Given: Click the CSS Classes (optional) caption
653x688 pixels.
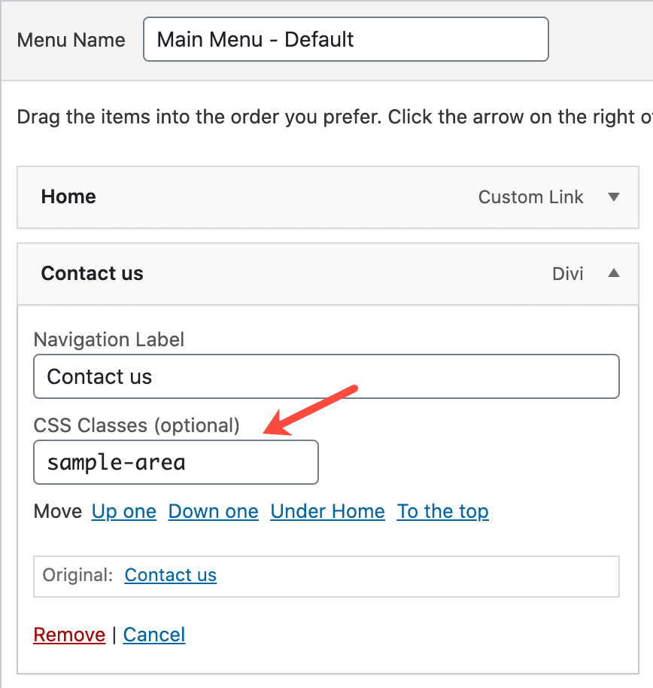Looking at the screenshot, I should click(x=136, y=425).
